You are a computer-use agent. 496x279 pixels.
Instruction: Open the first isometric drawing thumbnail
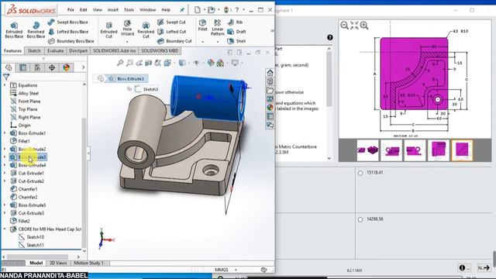coord(368,150)
